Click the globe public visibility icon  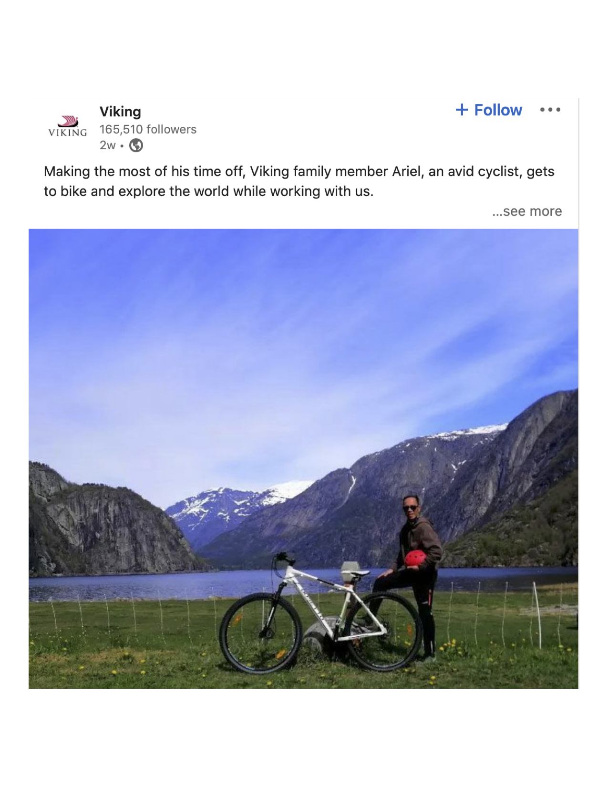(136, 145)
